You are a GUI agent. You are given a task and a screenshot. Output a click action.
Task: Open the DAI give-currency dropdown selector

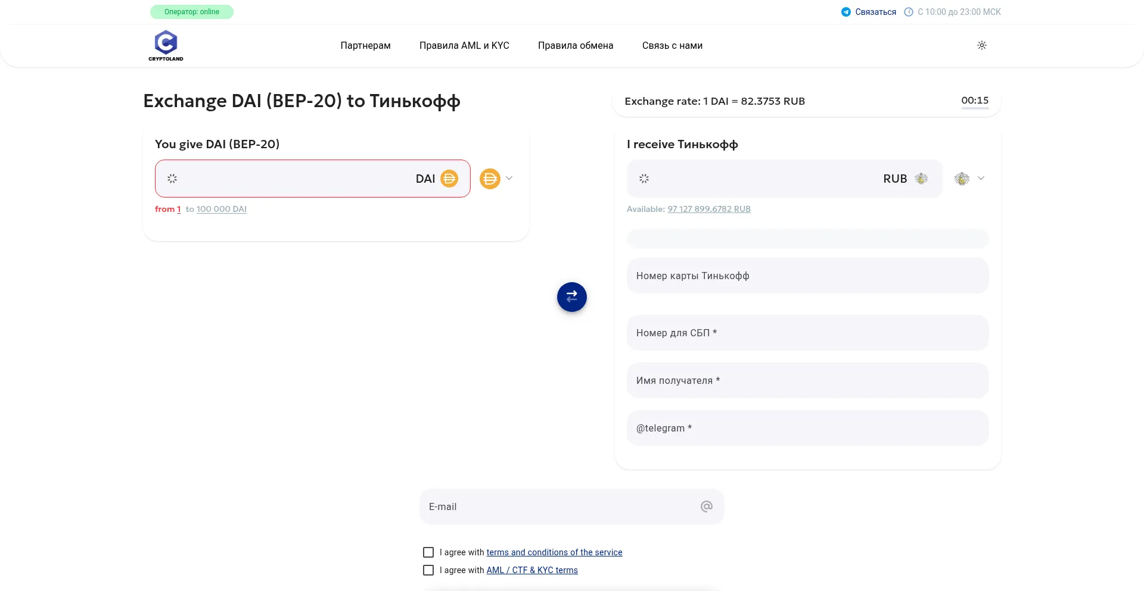point(496,179)
